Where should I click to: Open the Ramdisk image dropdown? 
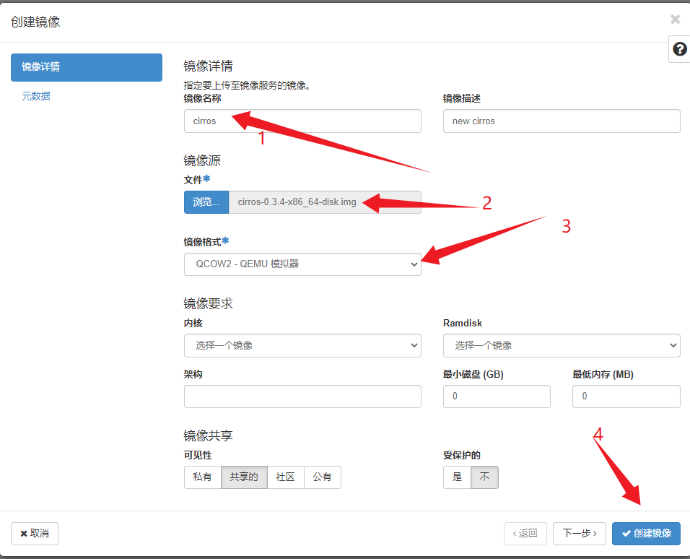[562, 345]
